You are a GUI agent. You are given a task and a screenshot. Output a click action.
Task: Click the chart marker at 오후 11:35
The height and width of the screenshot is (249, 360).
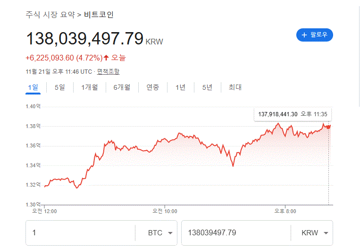328,126
